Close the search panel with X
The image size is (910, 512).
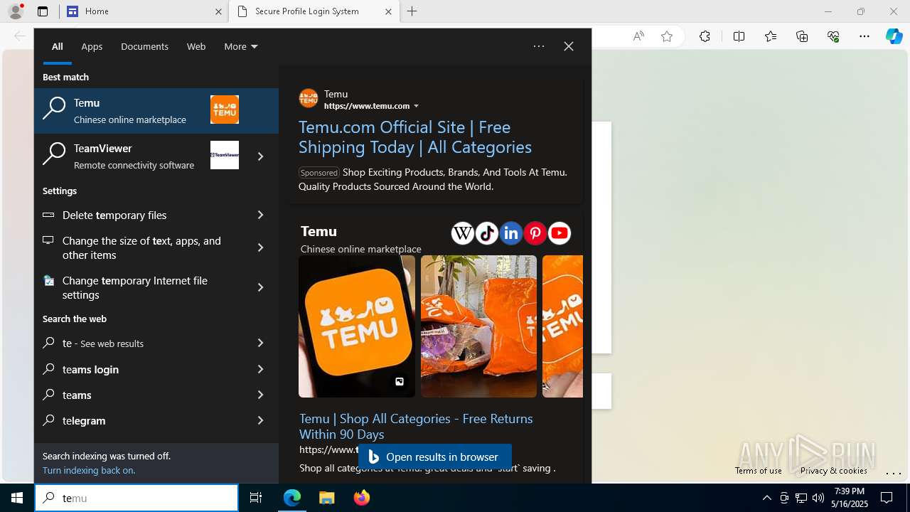[569, 46]
